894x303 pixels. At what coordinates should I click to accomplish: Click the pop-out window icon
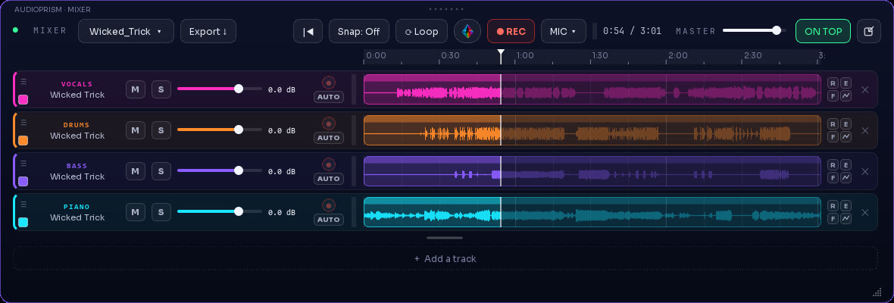click(869, 31)
